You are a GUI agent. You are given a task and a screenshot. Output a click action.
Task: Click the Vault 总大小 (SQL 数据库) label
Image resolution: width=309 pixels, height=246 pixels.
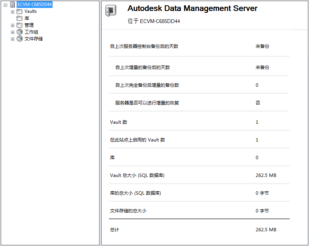click(137, 175)
